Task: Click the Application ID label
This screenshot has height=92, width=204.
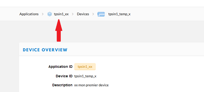Action: pyautogui.click(x=60, y=67)
